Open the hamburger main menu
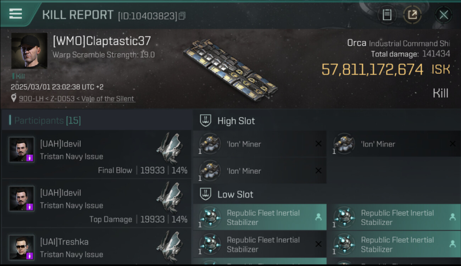 pos(16,14)
